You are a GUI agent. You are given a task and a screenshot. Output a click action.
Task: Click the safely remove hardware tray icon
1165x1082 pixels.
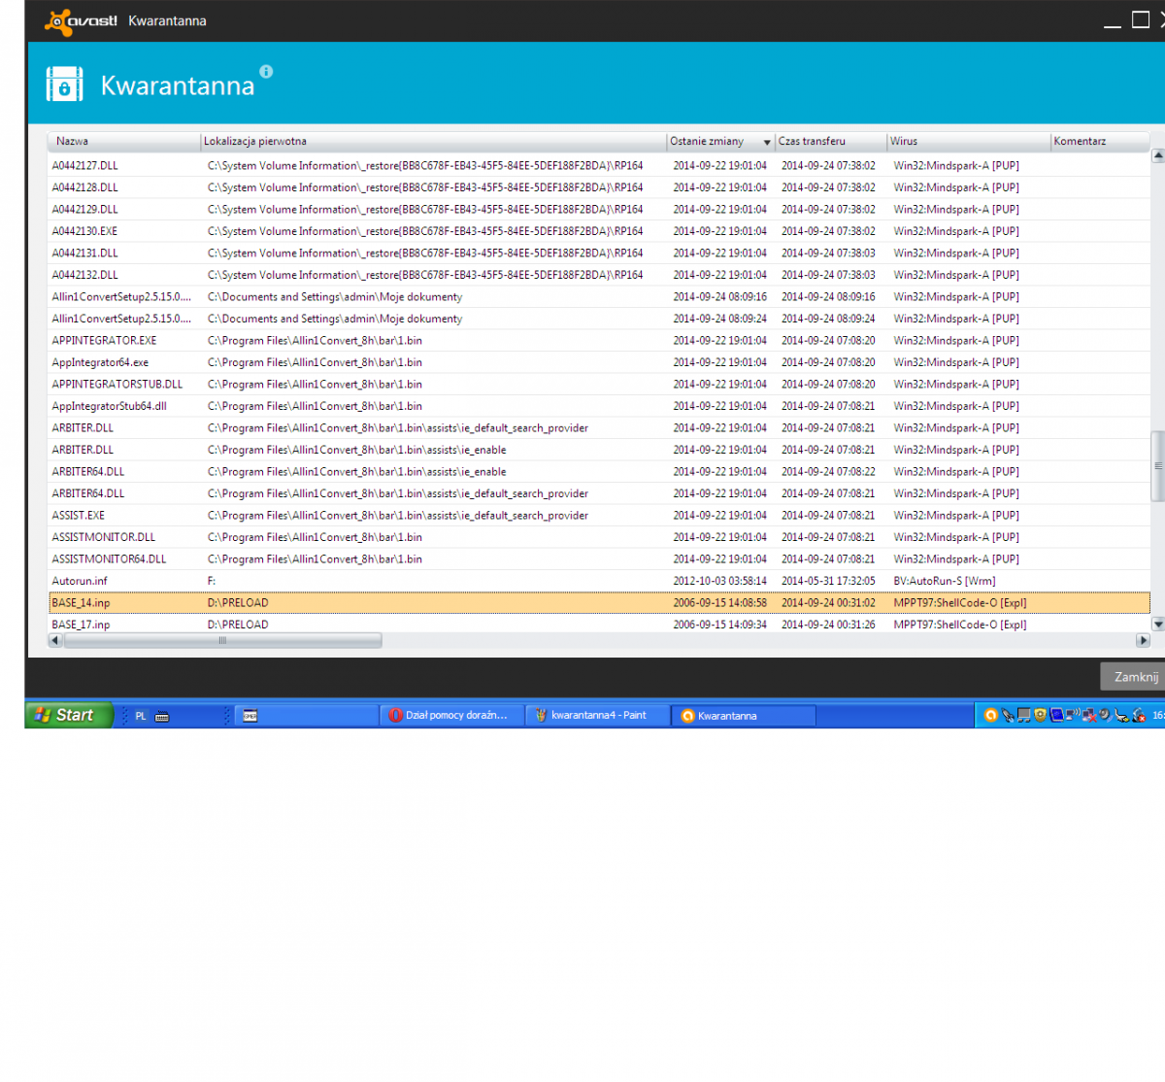(x=1121, y=716)
